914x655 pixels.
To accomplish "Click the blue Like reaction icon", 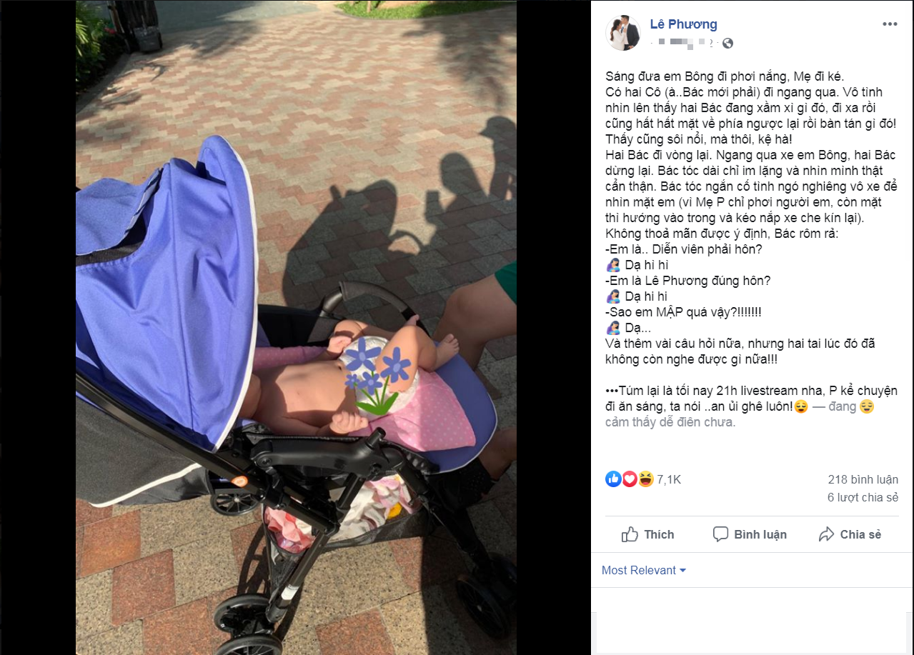I will pyautogui.click(x=613, y=479).
